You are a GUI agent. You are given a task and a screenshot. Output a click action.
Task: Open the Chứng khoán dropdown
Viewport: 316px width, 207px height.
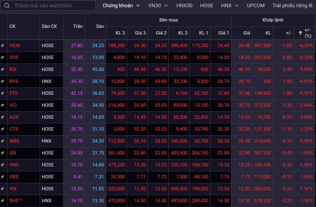click(x=121, y=6)
